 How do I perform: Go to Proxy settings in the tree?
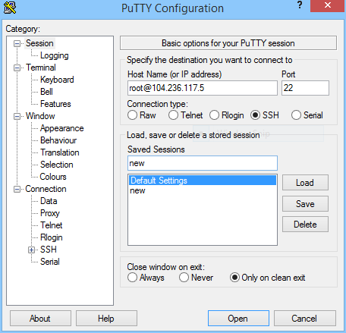coord(50,213)
